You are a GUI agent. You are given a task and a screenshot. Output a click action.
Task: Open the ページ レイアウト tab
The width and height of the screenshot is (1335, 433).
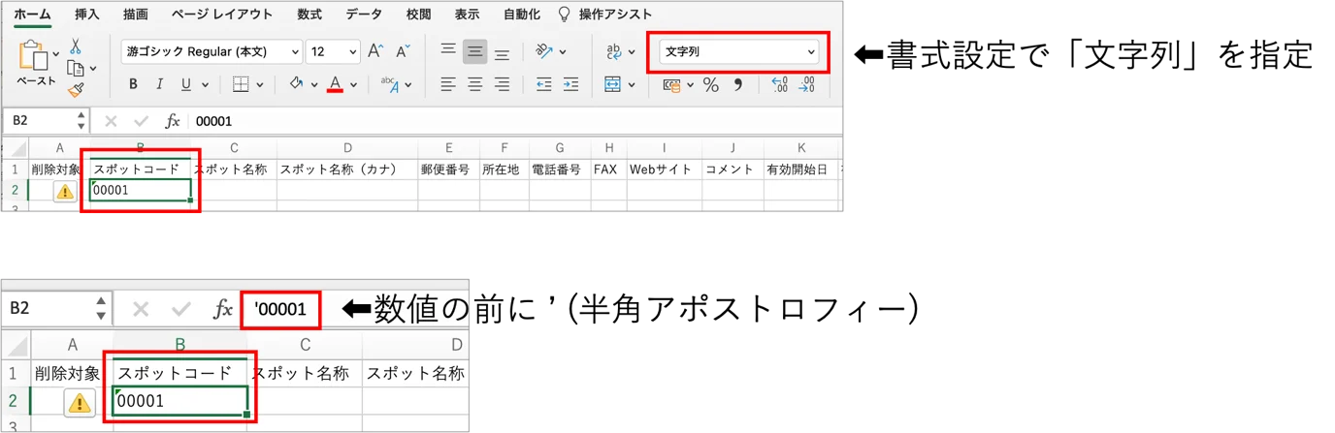click(x=222, y=15)
